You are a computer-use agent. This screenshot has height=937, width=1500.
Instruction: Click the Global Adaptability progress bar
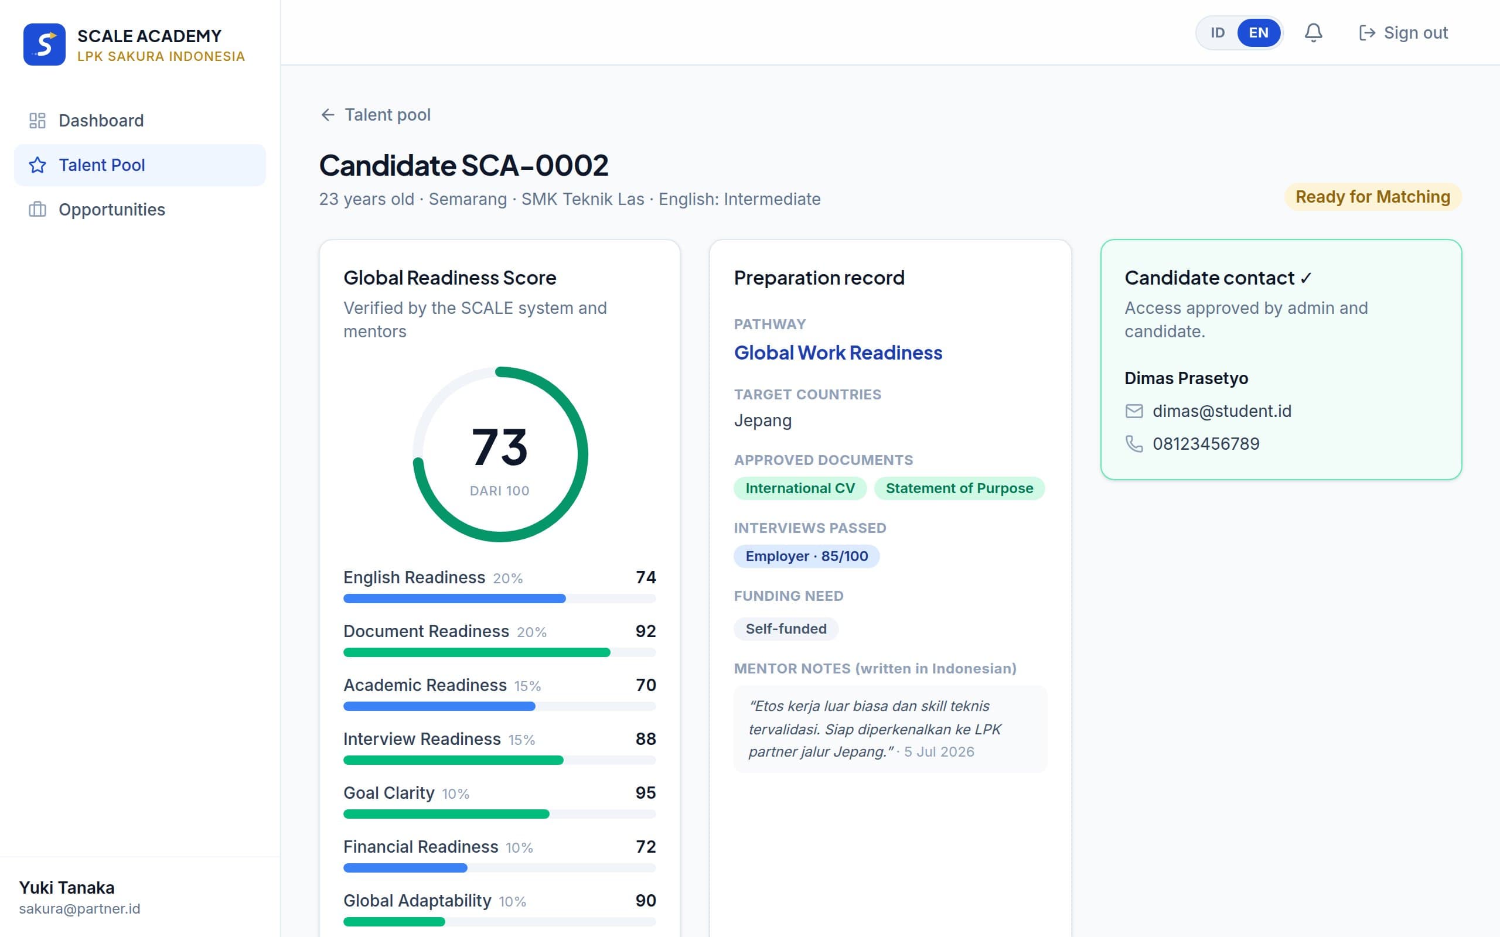500,922
